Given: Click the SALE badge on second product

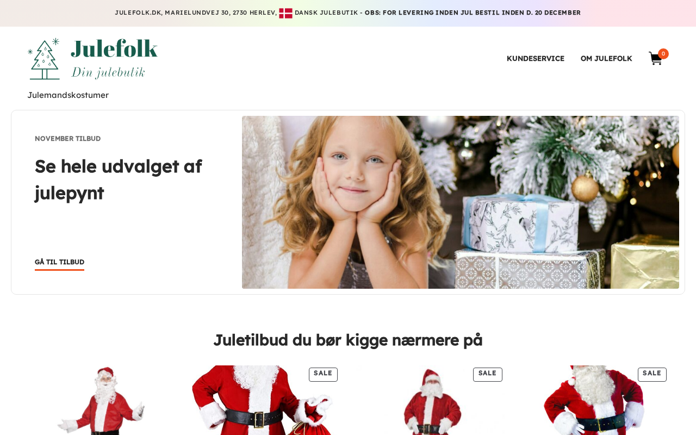Looking at the screenshot, I should (x=323, y=374).
